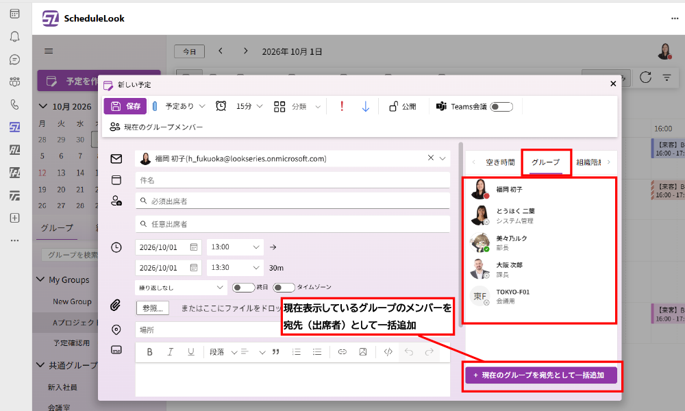Viewport: 685px width, 411px height.
Task: Open the 繰り返しなし recurrence dropdown
Action: point(180,288)
